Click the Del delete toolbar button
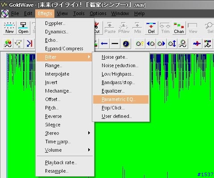Image resolution: width=214 pixels, height=178 pixels. 151,28
